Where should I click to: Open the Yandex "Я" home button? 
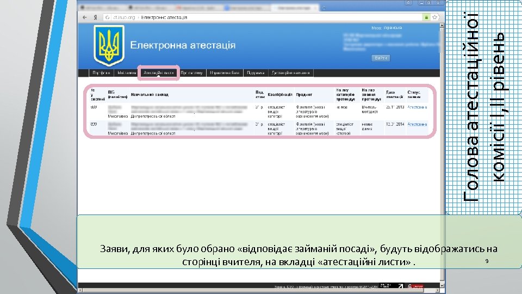95,17
